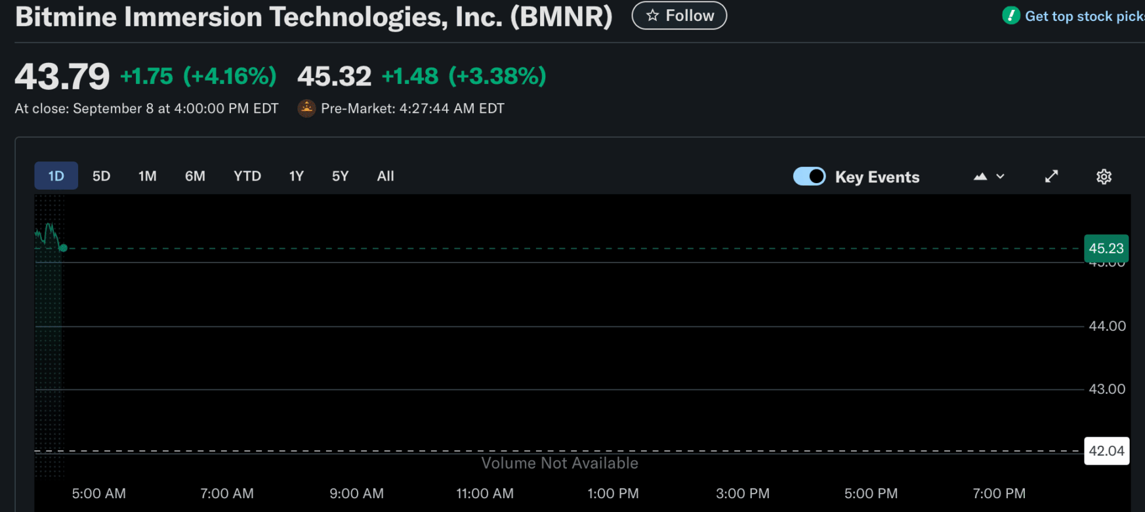
Task: Choose the YTD range tab
Action: [247, 176]
